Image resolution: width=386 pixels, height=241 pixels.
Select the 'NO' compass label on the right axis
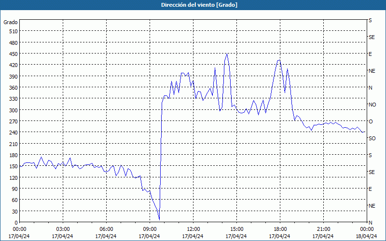click(372, 105)
